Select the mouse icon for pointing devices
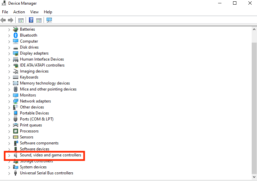This screenshot has height=181, width=257. (x=16, y=89)
